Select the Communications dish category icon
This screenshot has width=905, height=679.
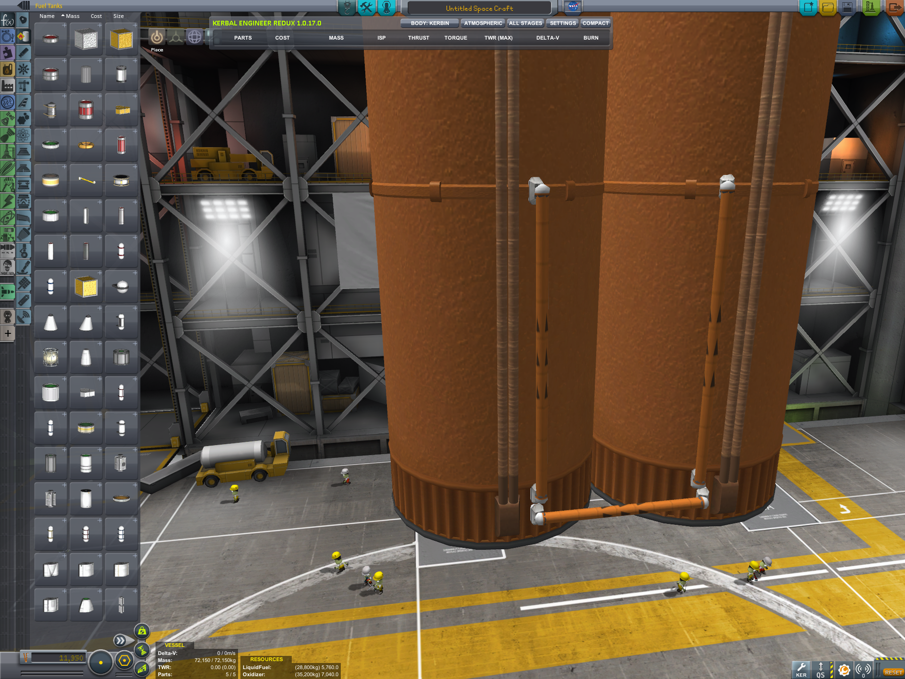pyautogui.click(x=23, y=316)
